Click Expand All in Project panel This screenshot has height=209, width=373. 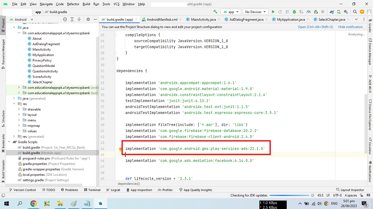(72, 19)
